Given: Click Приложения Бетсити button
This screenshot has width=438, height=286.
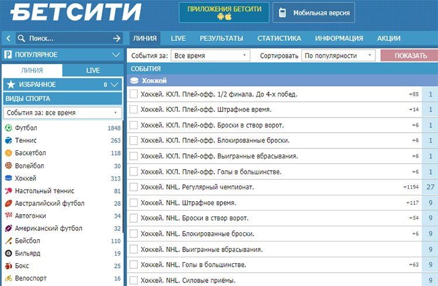Looking at the screenshot, I should click(x=224, y=13).
